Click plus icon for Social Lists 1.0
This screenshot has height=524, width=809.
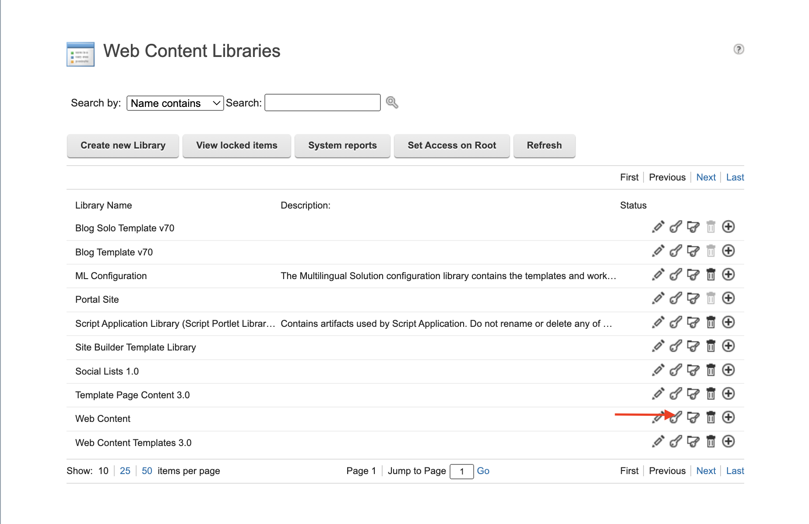click(x=728, y=370)
